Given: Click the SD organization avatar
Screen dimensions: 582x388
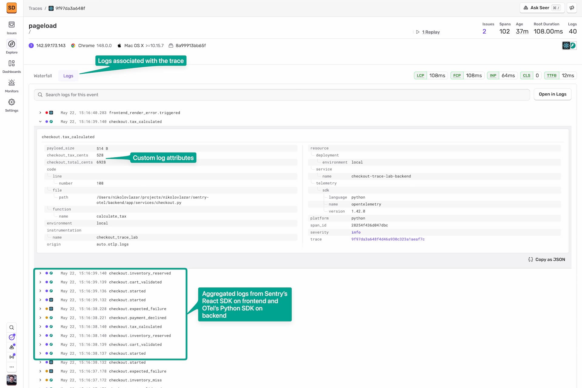Looking at the screenshot, I should coord(12,8).
